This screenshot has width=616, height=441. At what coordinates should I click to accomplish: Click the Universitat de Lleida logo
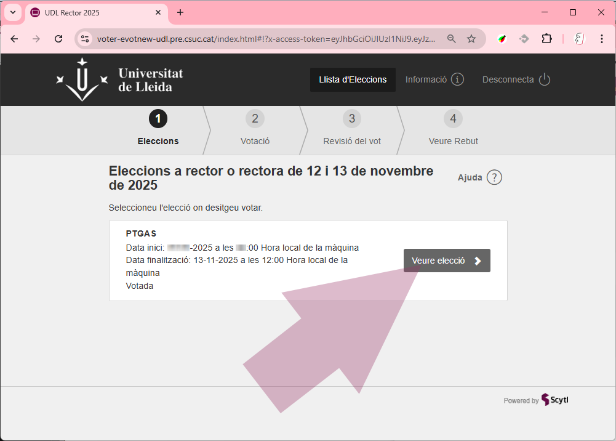pos(120,79)
